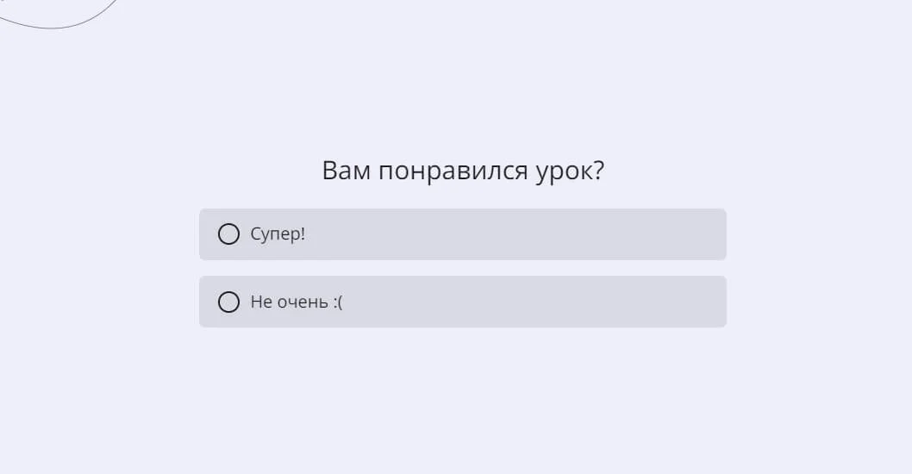
Task: Click the "Вам понравился урок?" question heading
Action: [x=463, y=171]
